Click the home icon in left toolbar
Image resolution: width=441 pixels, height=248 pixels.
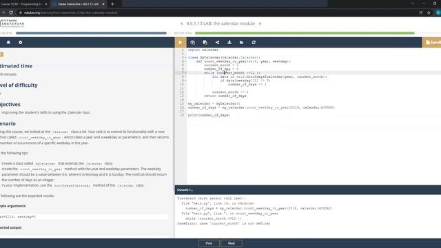point(8,43)
